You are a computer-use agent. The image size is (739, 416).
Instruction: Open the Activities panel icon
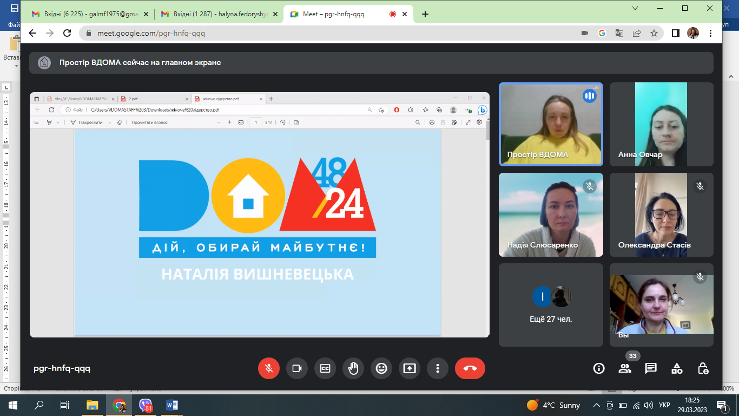point(677,368)
